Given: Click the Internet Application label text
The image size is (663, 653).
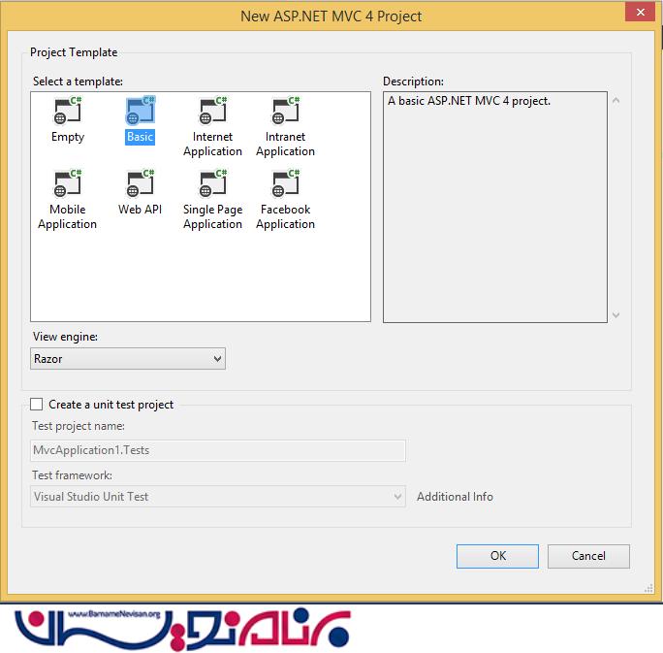Looking at the screenshot, I should [x=212, y=144].
